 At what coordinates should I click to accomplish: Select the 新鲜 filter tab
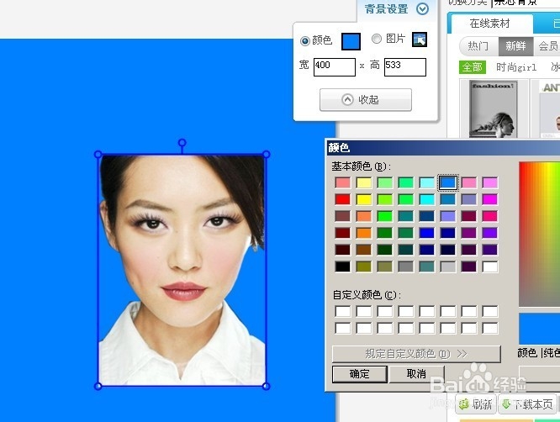coord(515,46)
